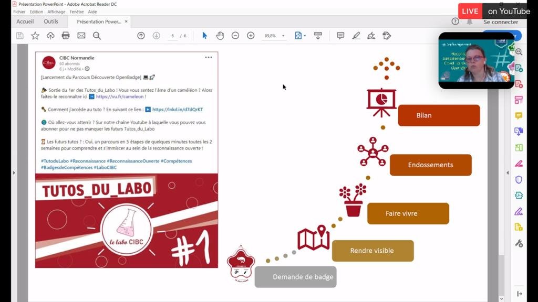Open Fill and Sign pen in sidebar
This screenshot has width=538, height=302.
point(519,212)
